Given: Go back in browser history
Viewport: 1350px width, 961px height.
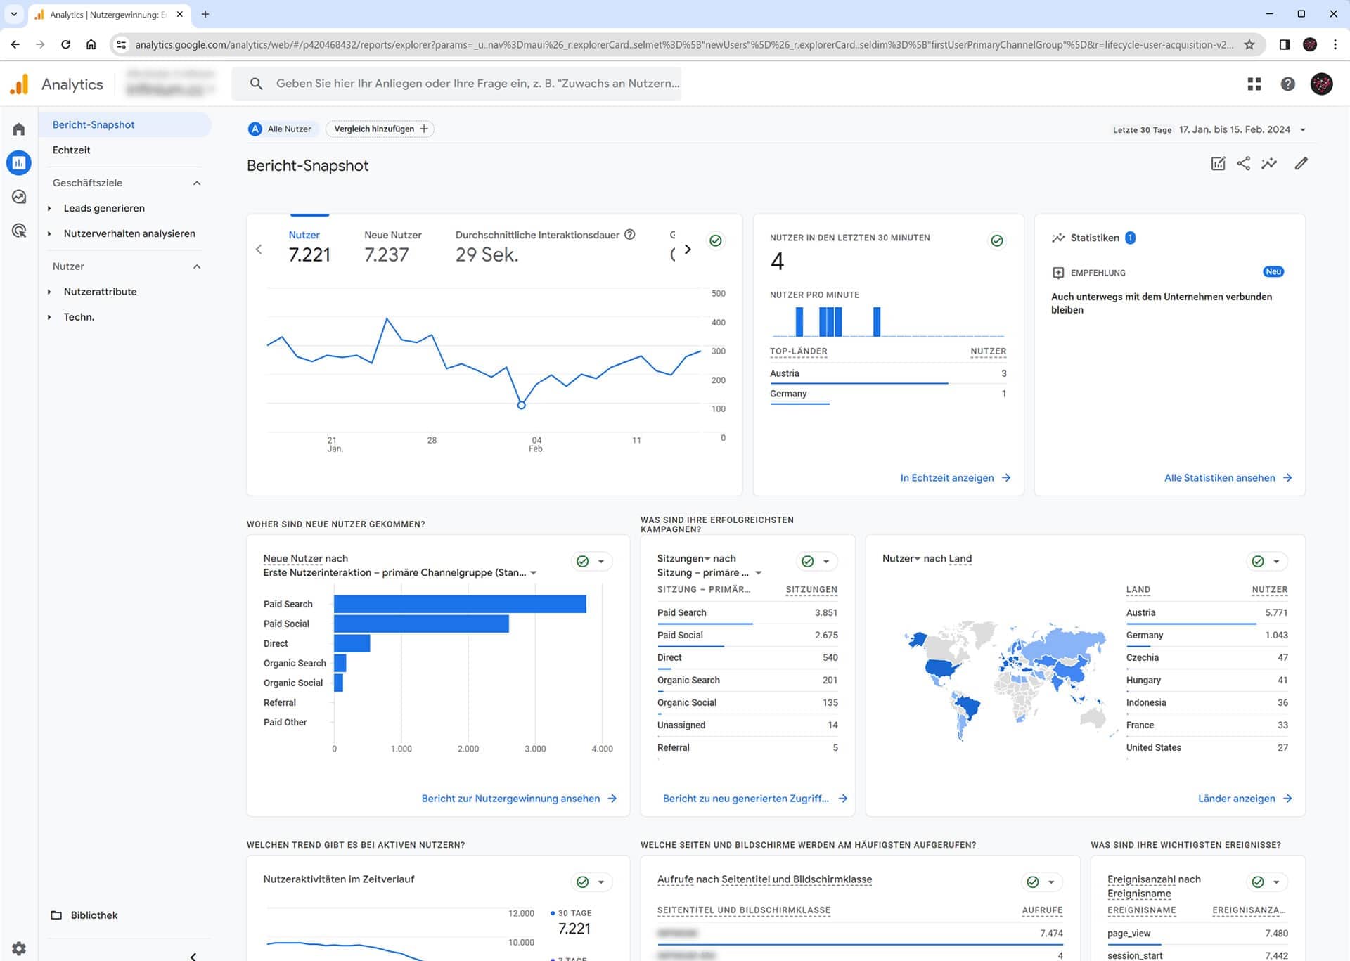Looking at the screenshot, I should 15,44.
